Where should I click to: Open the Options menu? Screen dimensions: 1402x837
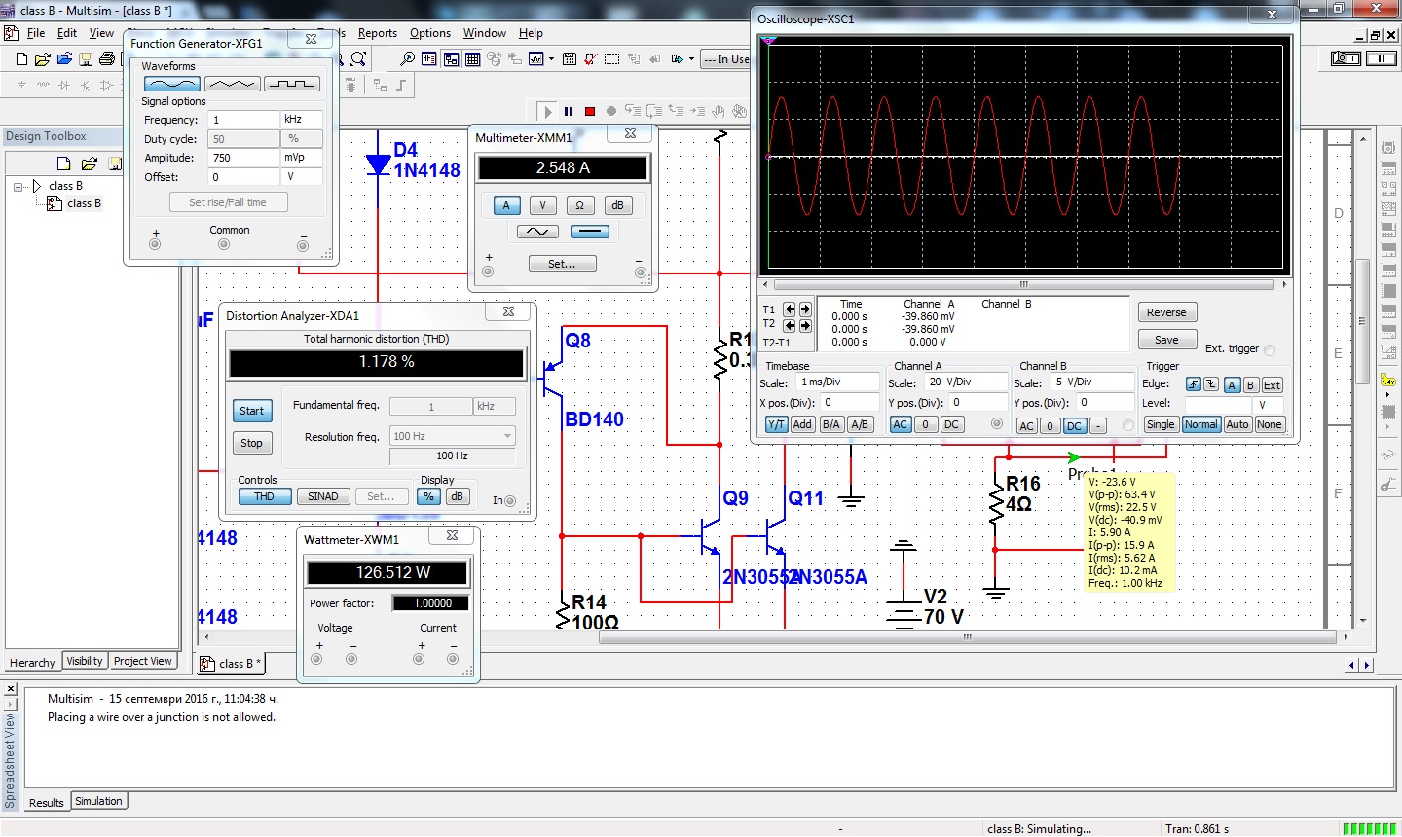click(x=430, y=33)
